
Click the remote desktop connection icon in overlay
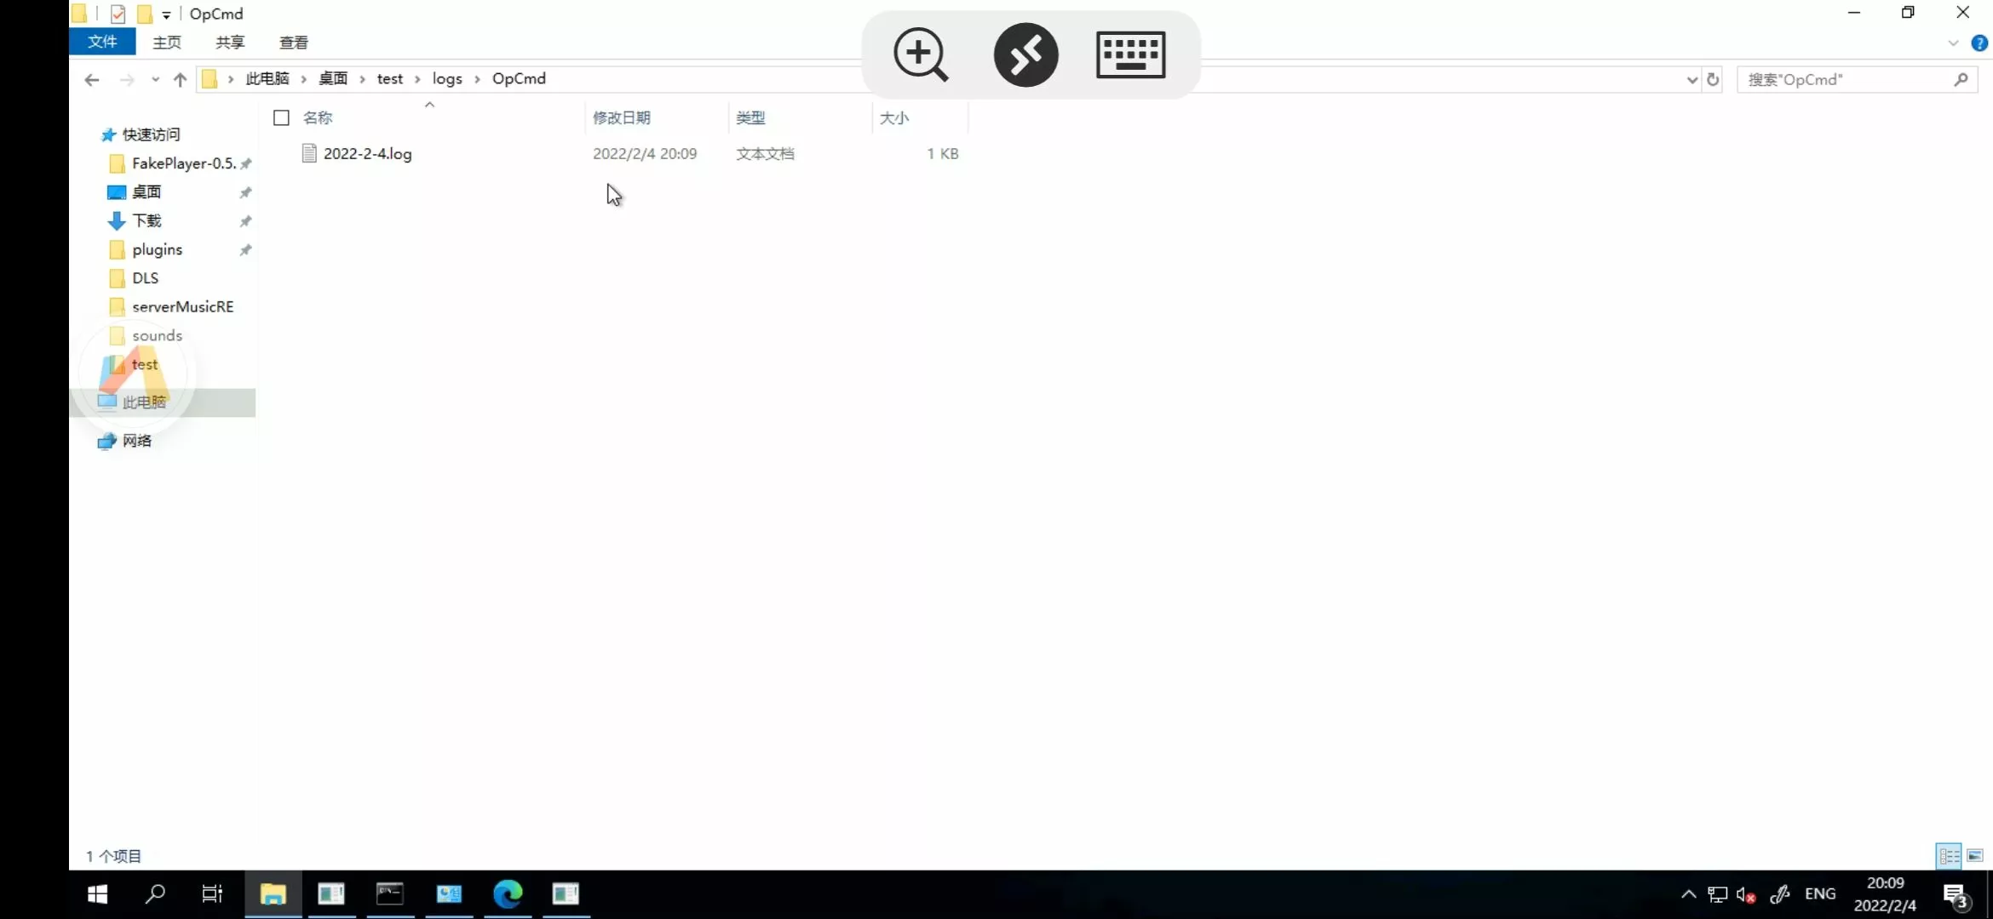[x=1026, y=54]
